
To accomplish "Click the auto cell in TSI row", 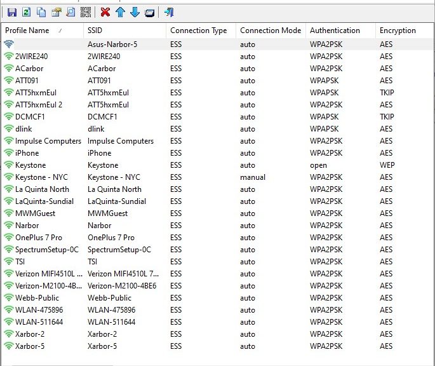I will click(248, 262).
